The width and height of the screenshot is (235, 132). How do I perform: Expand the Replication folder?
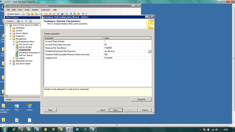(10, 36)
